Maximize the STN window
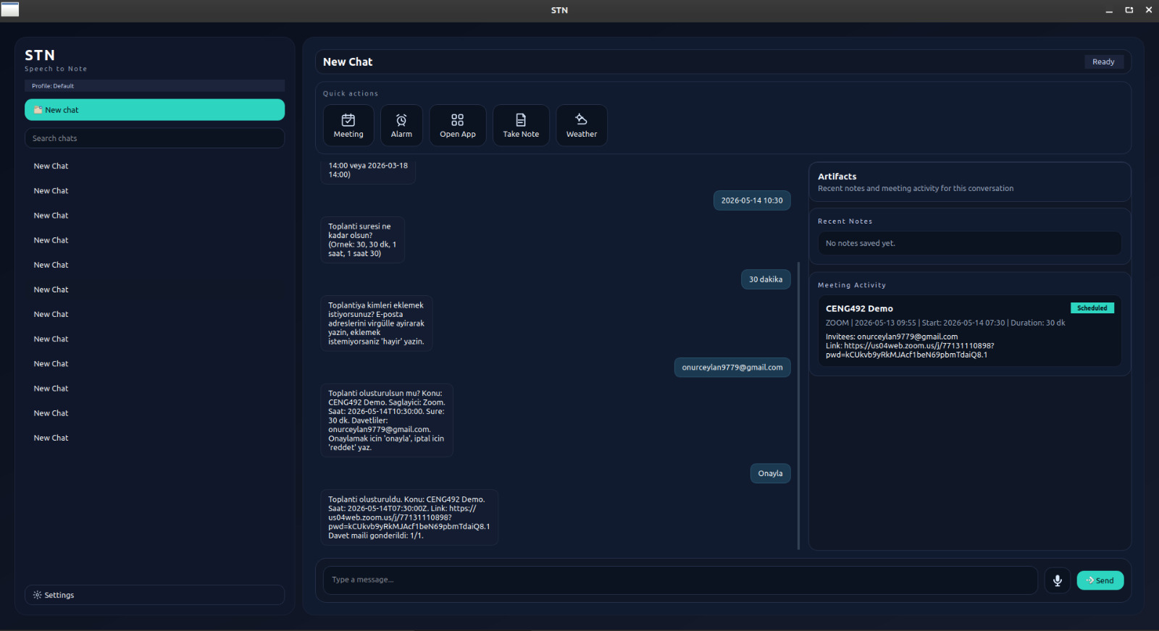This screenshot has height=631, width=1159. pyautogui.click(x=1129, y=10)
